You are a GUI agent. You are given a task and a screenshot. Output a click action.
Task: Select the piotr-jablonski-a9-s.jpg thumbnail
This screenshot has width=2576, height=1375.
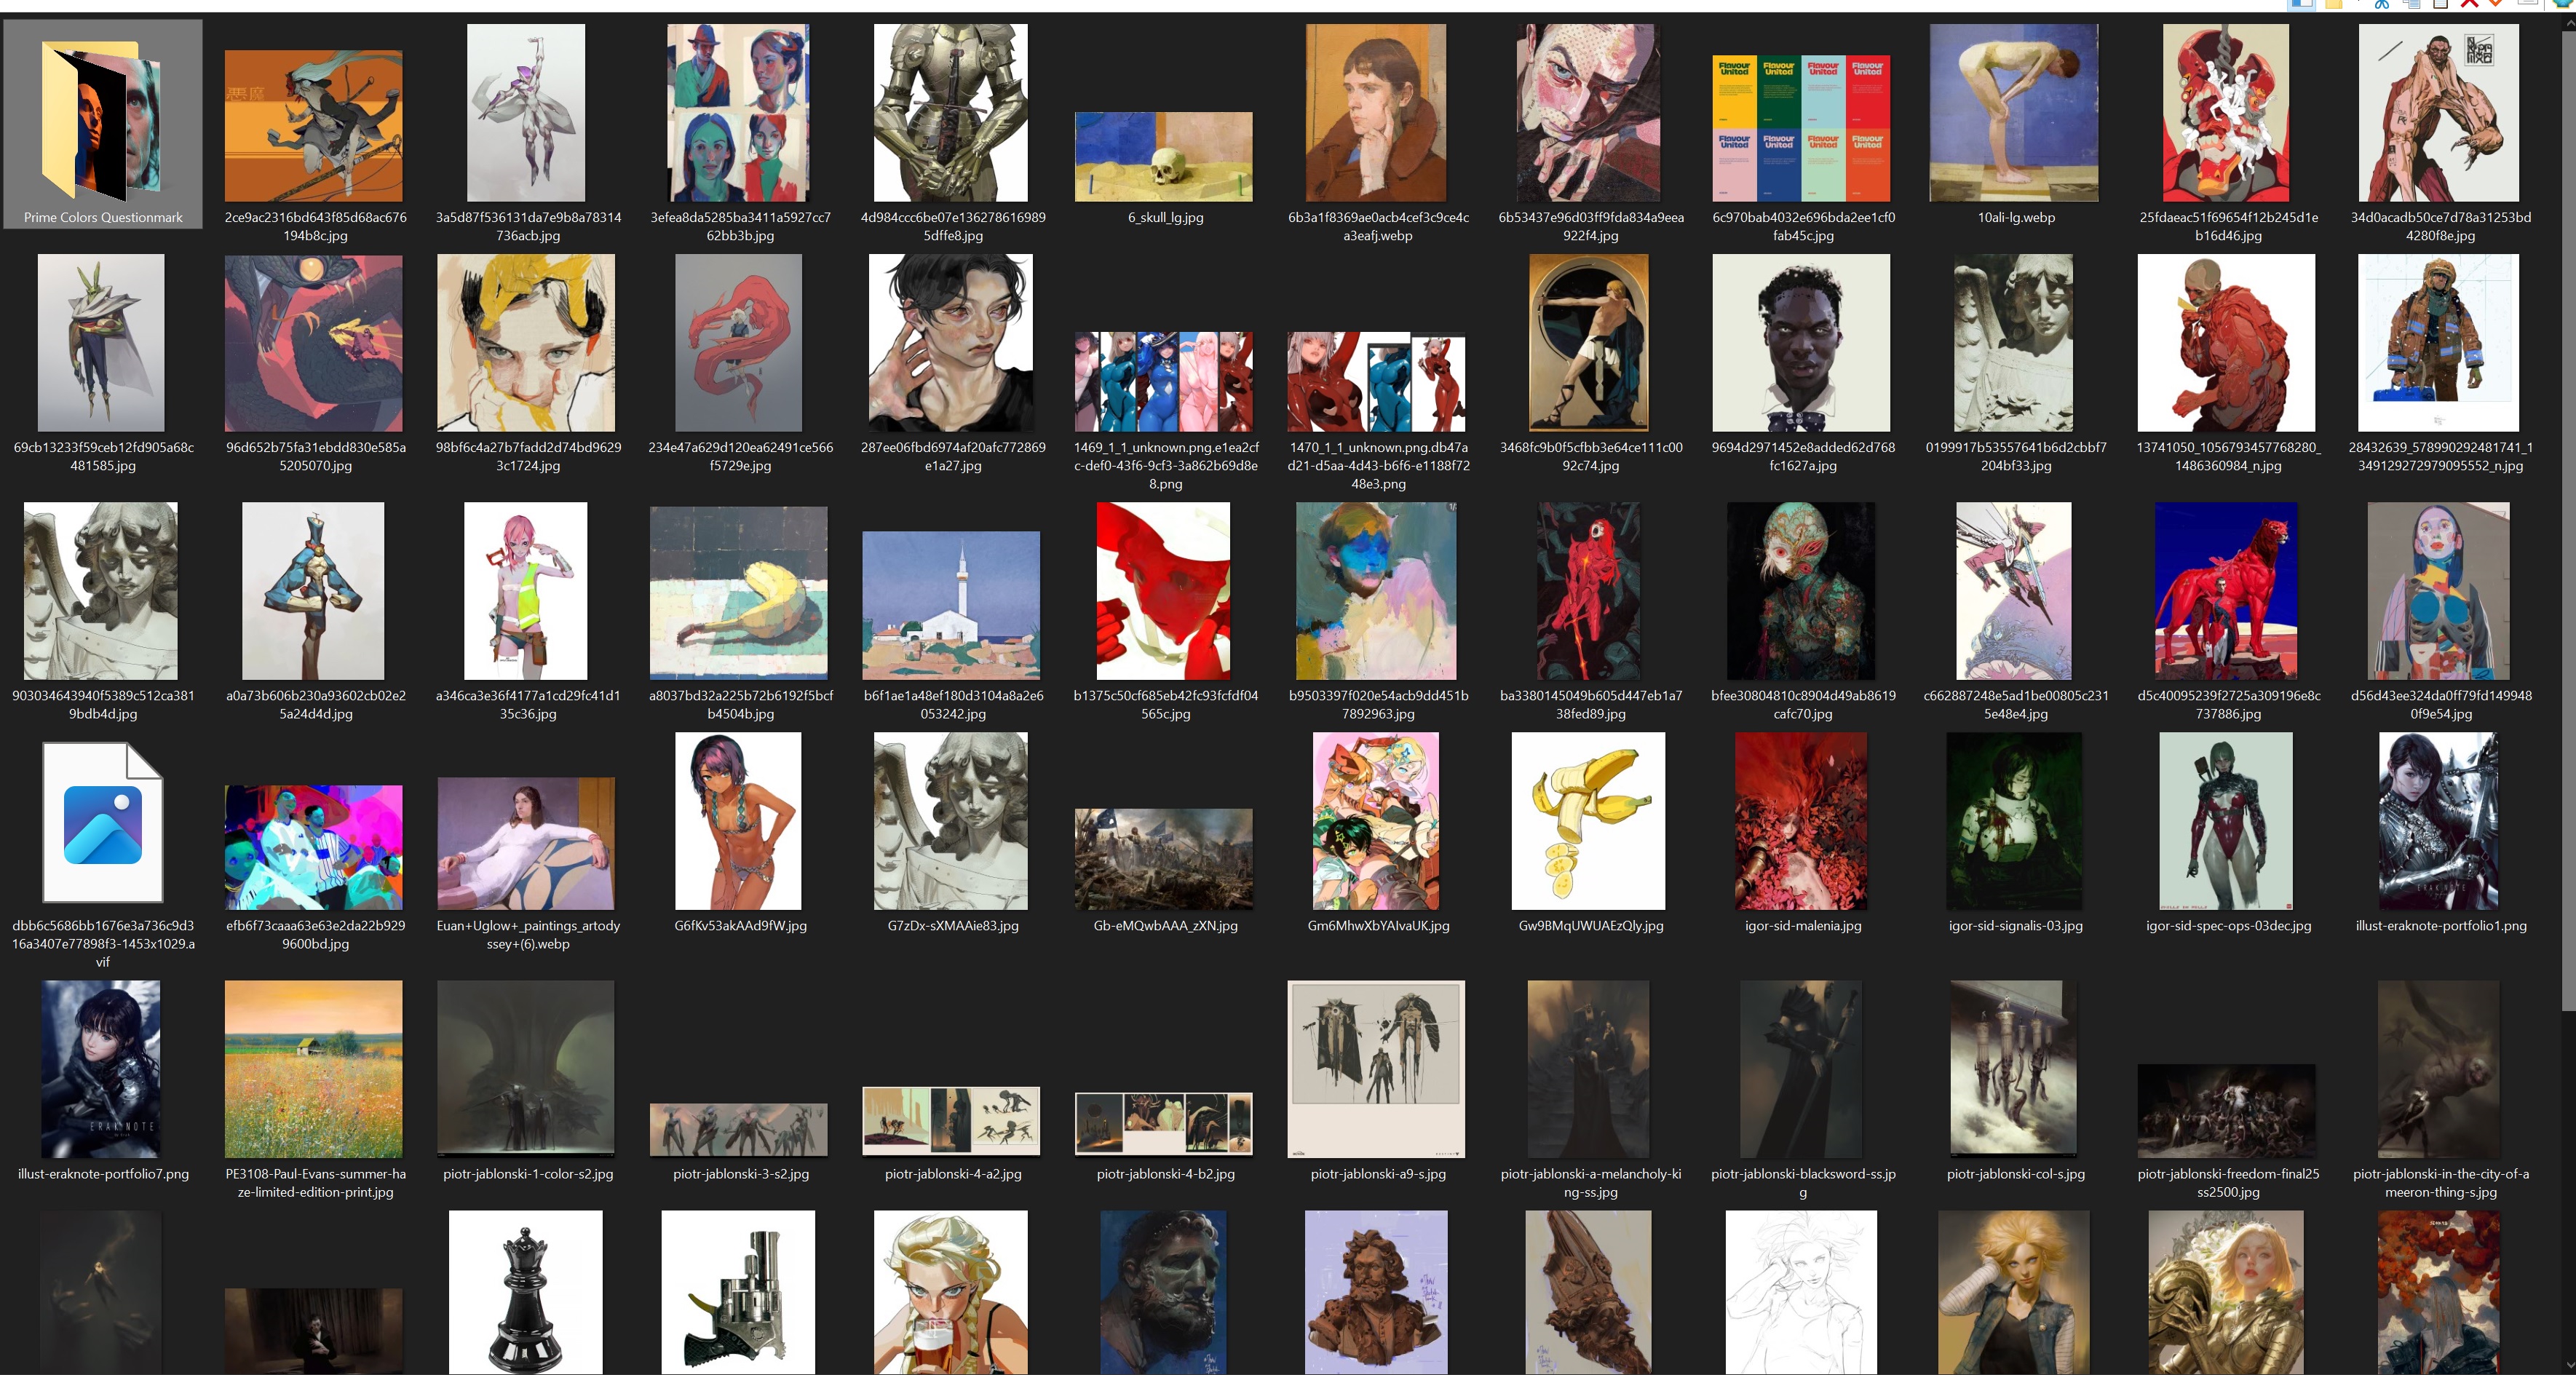pos(1376,1068)
